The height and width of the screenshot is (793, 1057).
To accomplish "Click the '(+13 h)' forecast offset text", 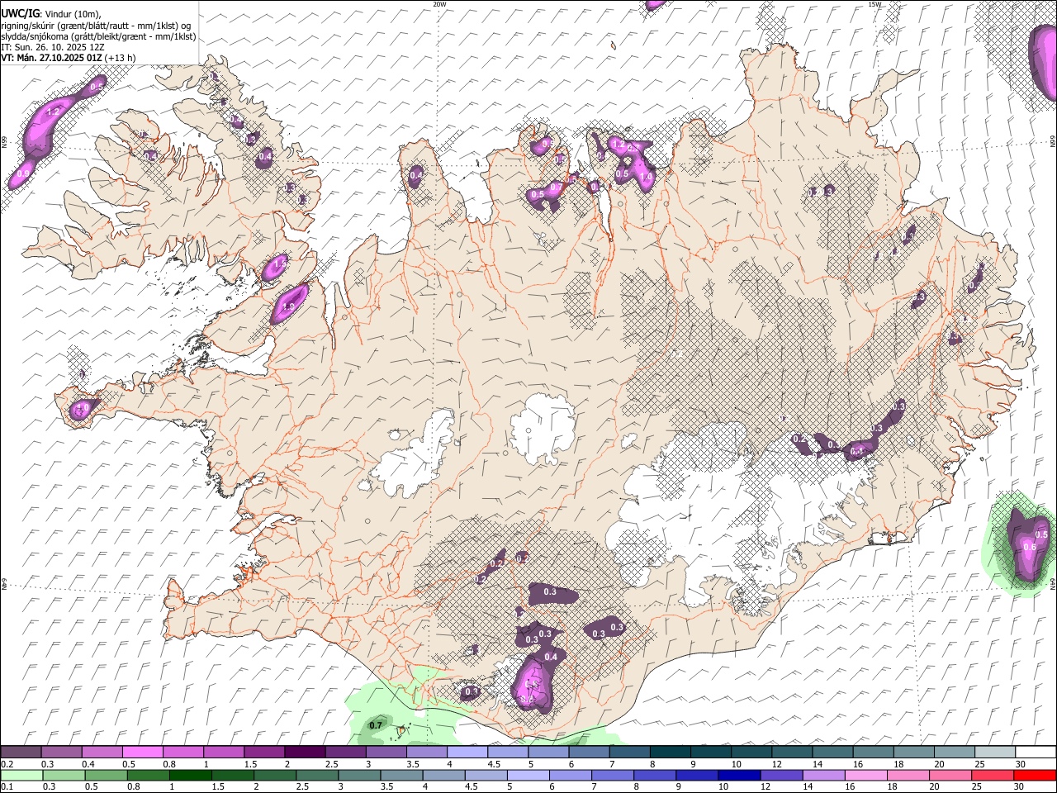I will [121, 58].
